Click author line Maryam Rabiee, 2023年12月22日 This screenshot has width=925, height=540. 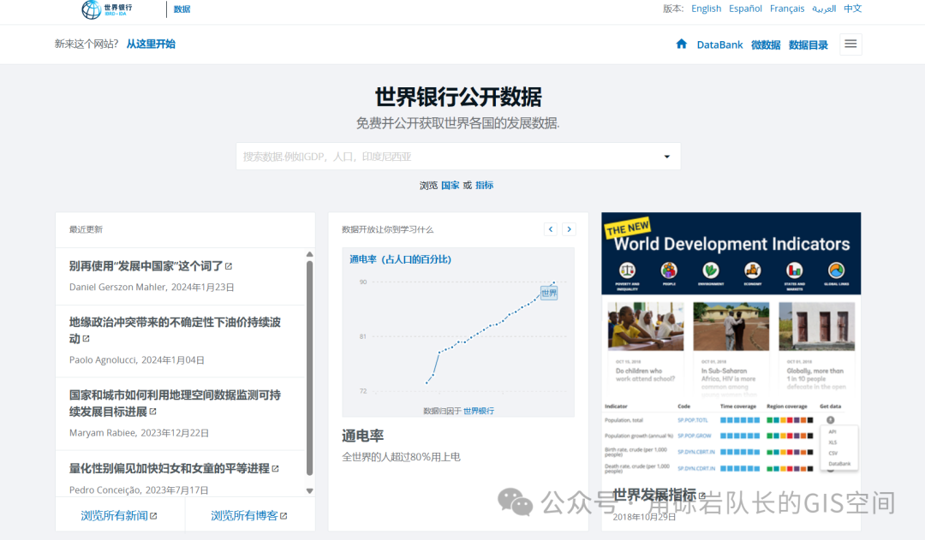(x=140, y=433)
